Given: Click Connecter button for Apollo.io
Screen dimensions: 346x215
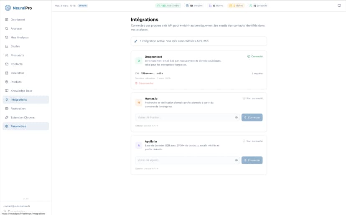Looking at the screenshot, I should [252, 160].
